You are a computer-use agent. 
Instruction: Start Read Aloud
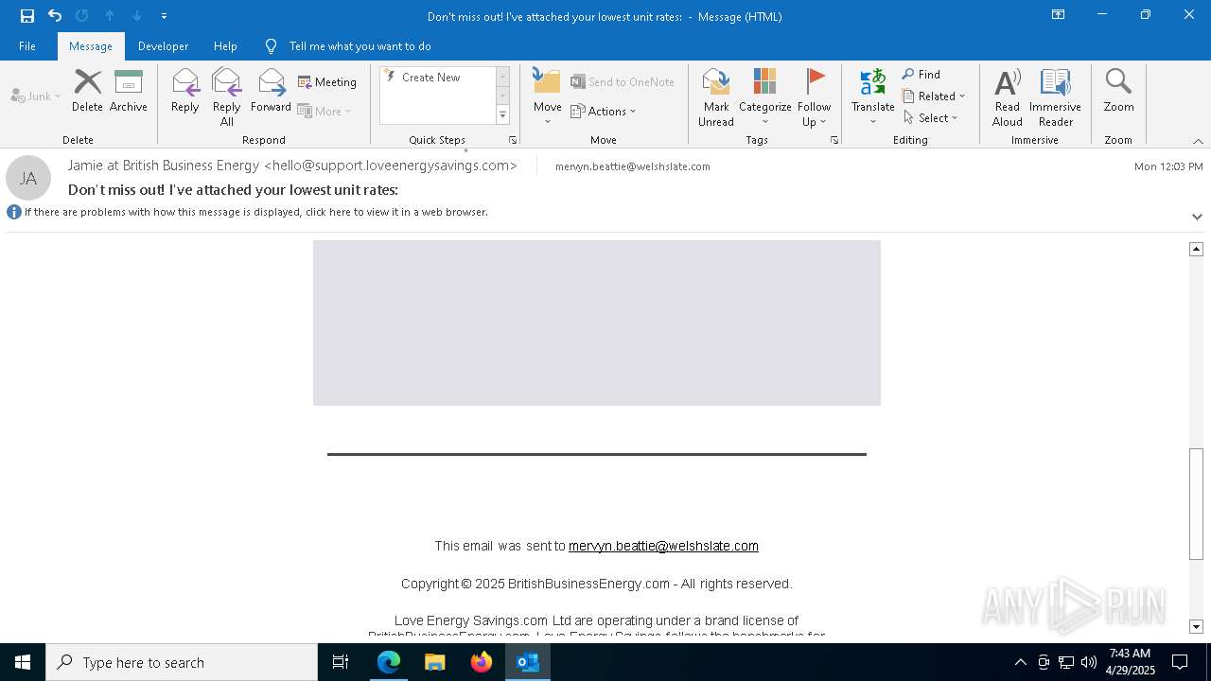[1008, 97]
